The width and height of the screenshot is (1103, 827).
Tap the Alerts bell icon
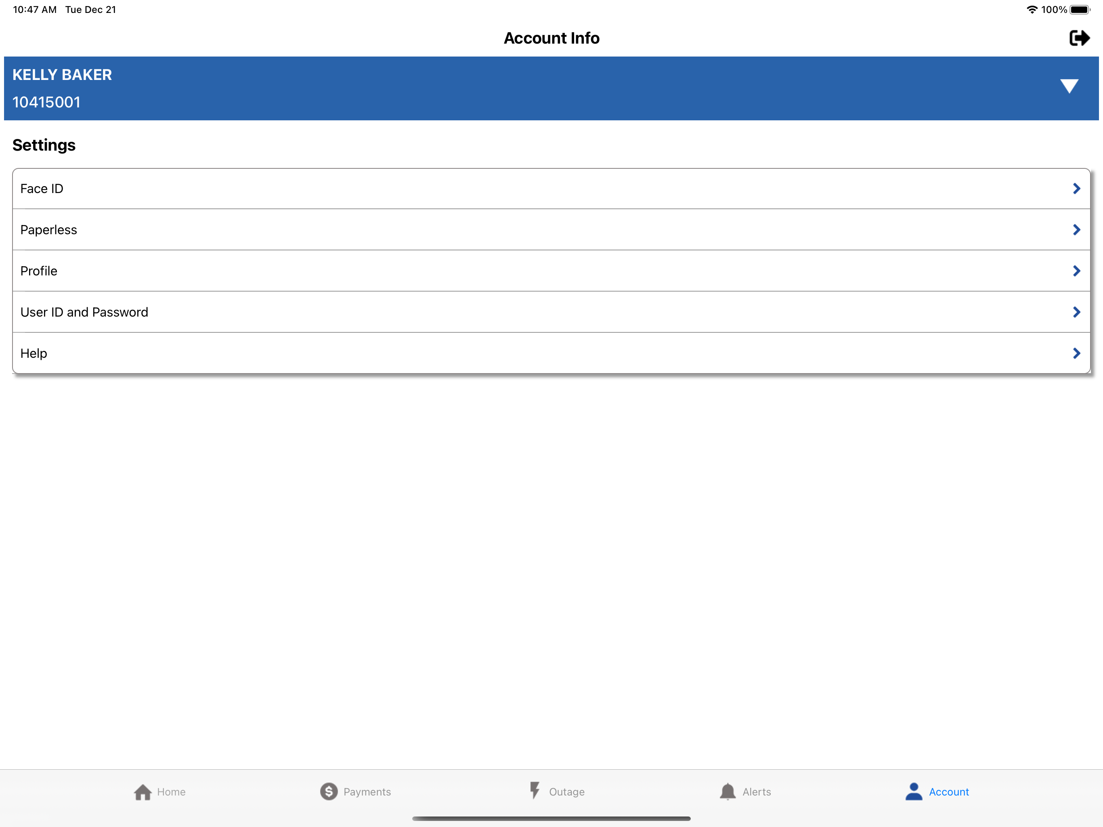(x=728, y=791)
